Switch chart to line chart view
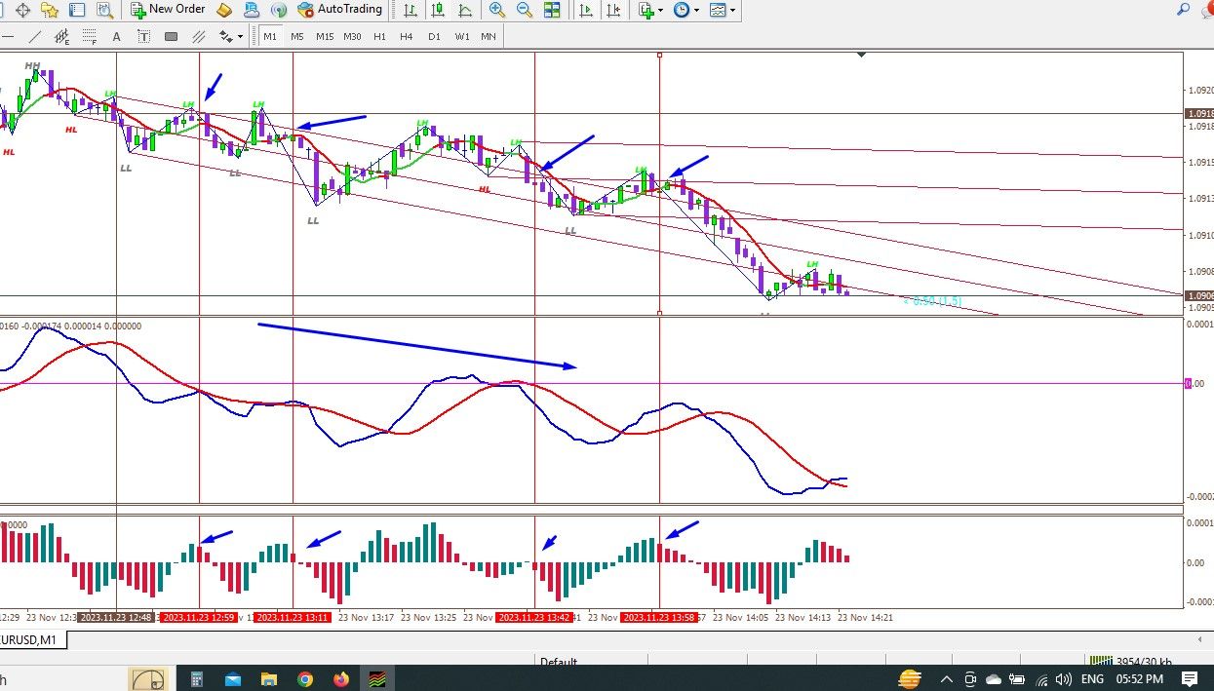Screen dimensions: 1214x691 click(466, 10)
